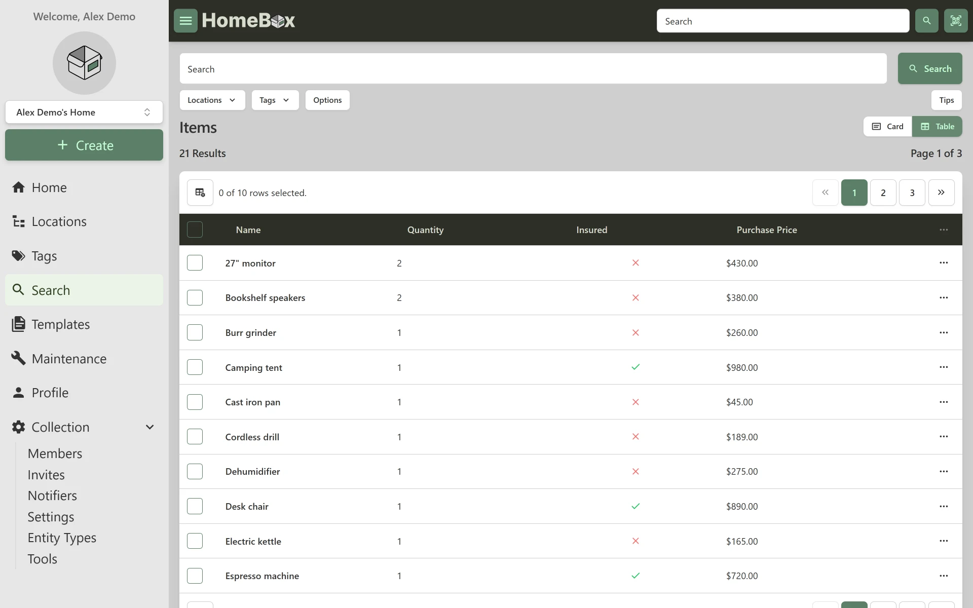Check the Camping tent row checkbox
Screen dimensions: 973x608
195,367
